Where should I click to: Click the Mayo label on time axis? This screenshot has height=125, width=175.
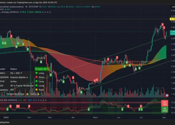tap(95, 117)
